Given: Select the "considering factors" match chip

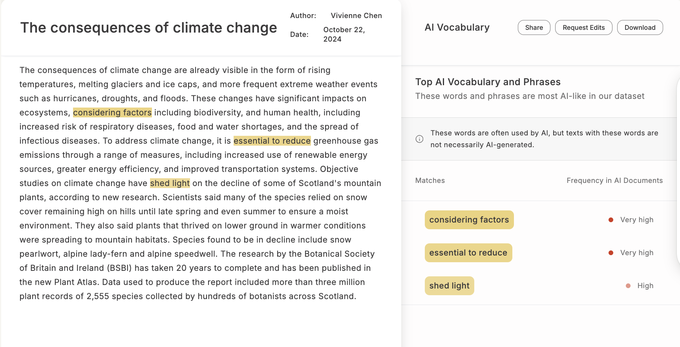Looking at the screenshot, I should click(x=469, y=220).
